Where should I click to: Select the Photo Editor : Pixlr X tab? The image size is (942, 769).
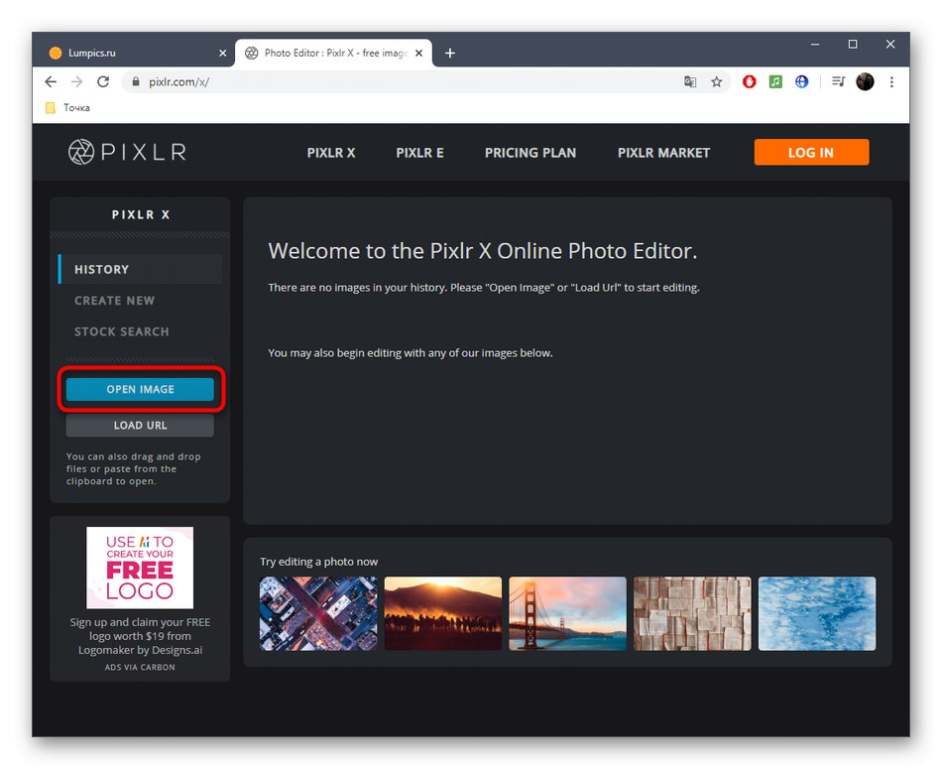[x=334, y=53]
